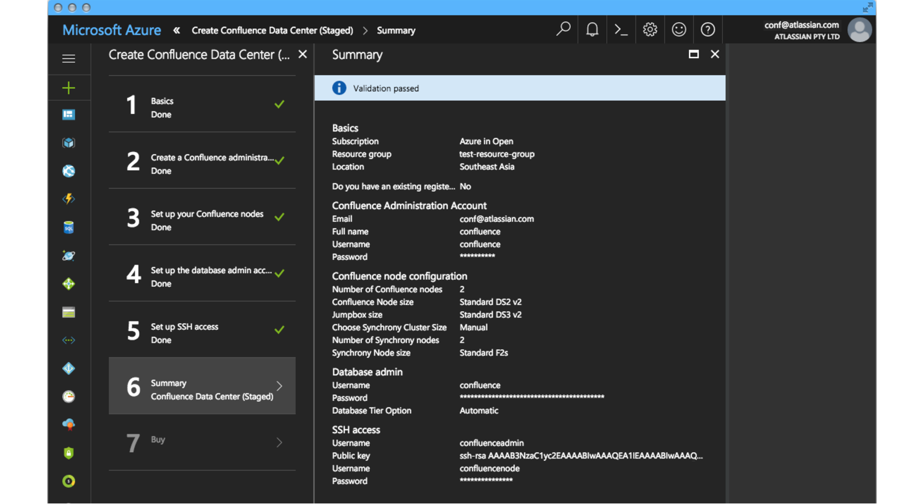920x504 pixels.
Task: Click the Standard F2s Synchrony size value
Action: 484,353
